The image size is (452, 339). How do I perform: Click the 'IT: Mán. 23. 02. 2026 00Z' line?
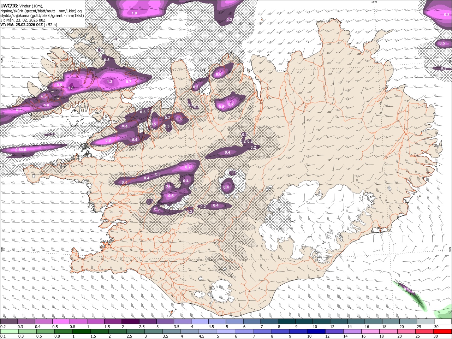tap(23, 20)
